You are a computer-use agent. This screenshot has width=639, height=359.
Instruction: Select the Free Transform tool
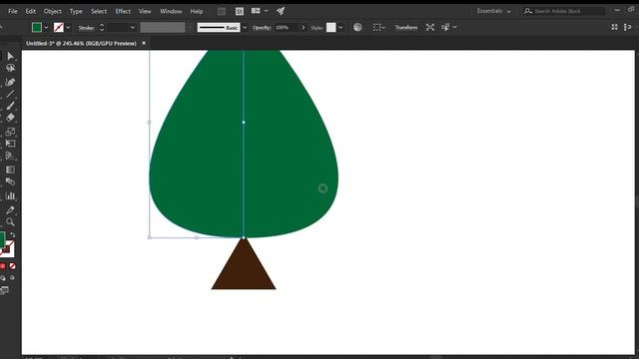[10, 144]
